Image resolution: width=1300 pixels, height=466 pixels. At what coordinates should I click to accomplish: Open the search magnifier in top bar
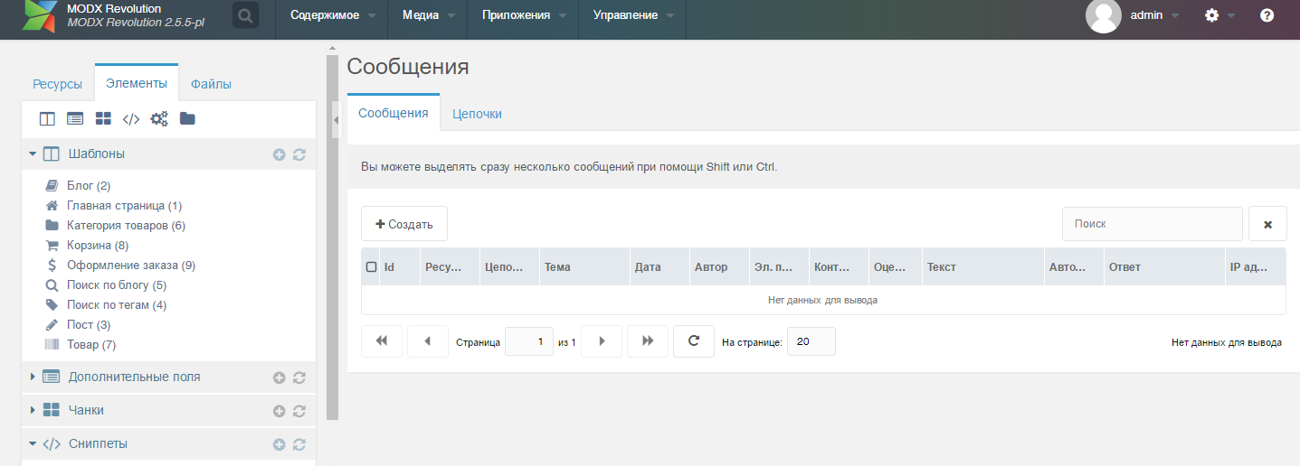tap(245, 15)
